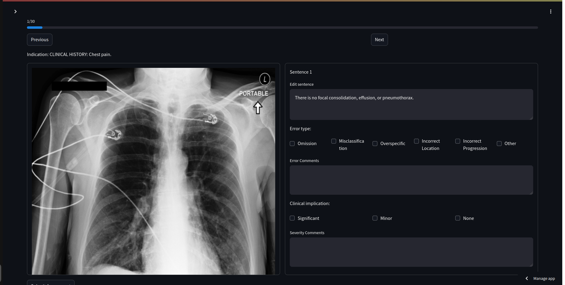Enable the Overspecific error checkbox
Screen dimensions: 565x285
coord(375,144)
